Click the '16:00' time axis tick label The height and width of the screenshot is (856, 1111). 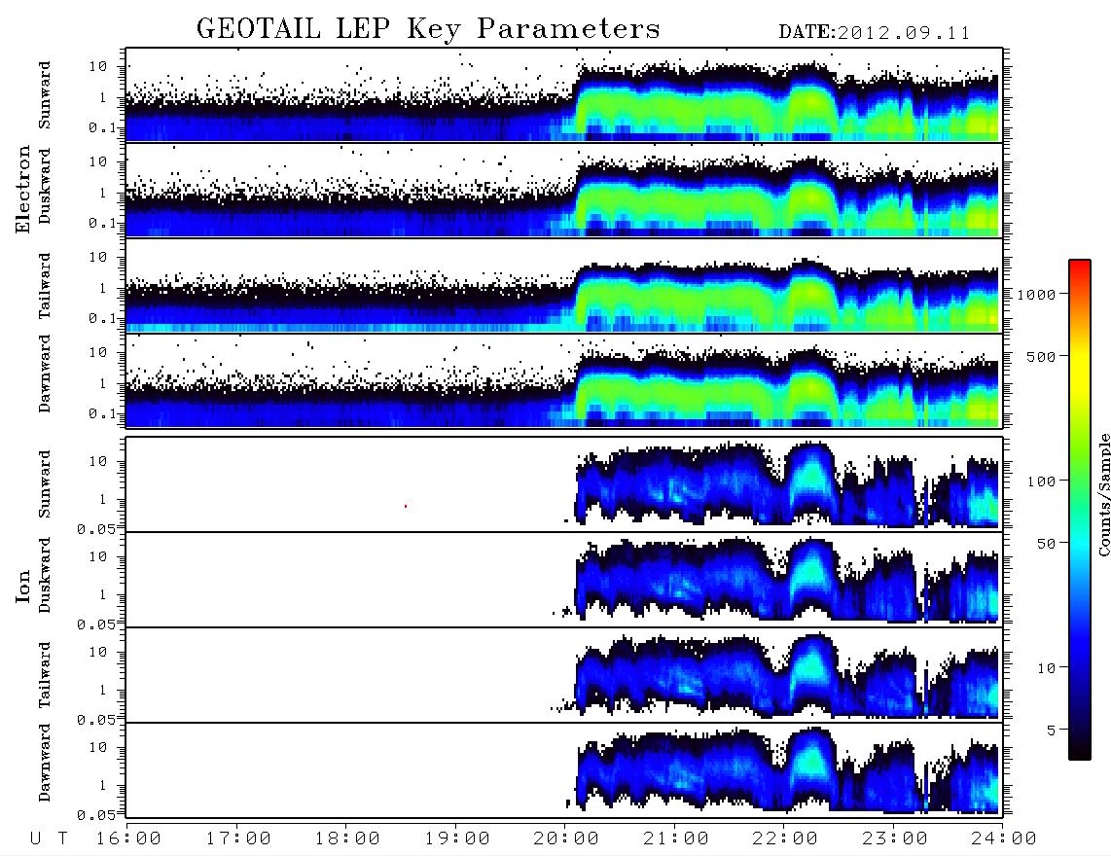click(x=129, y=839)
